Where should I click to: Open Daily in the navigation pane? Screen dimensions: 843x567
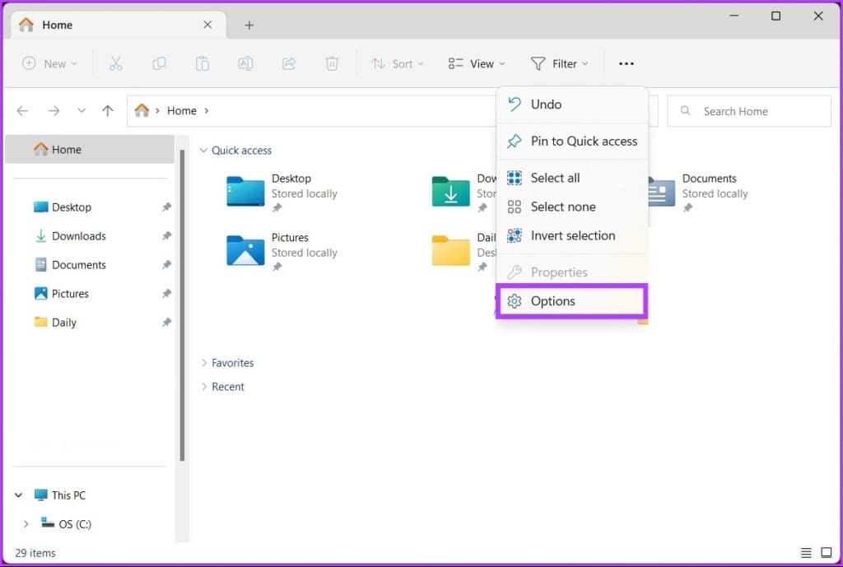click(63, 323)
